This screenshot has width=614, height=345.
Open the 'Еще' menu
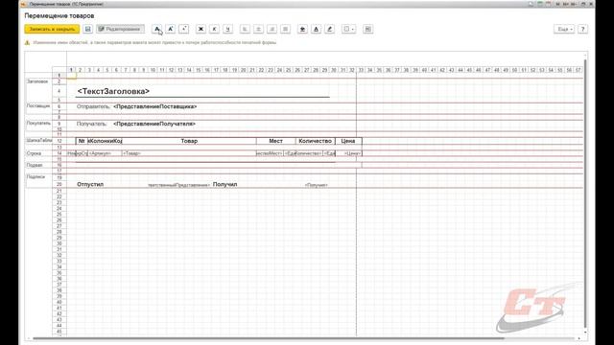click(564, 29)
